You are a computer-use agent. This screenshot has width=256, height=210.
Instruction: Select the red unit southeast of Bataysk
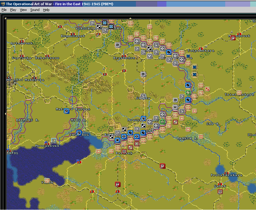tap(162, 166)
